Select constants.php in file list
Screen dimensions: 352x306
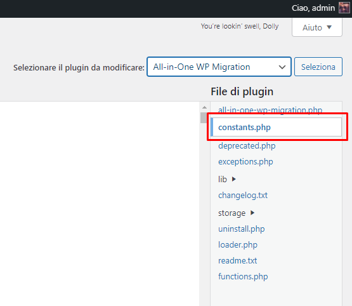[276, 127]
